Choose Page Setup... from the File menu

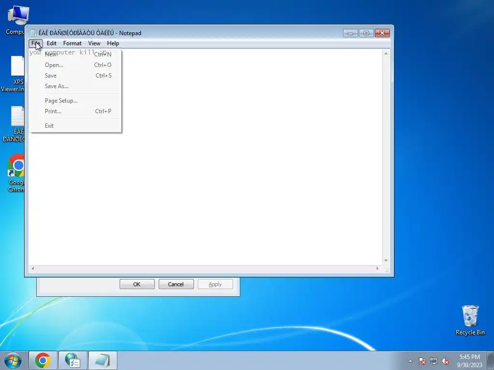75,101
